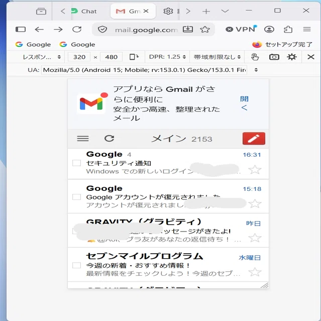This screenshot has height=321, width=321.
Task: Take a viewport screenshot with the camera icon
Action: [274, 57]
